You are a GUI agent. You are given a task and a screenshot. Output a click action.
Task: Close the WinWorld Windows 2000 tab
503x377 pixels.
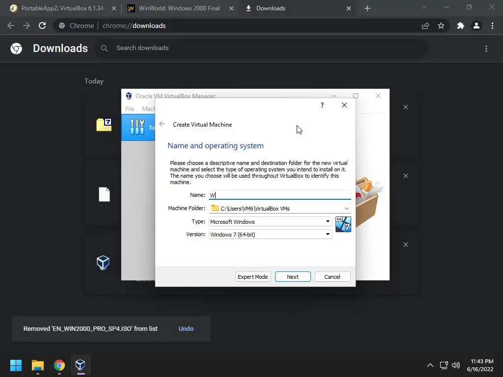point(231,8)
